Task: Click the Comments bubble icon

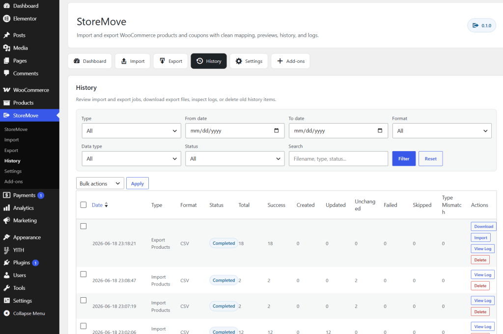Action: [x=6, y=74]
